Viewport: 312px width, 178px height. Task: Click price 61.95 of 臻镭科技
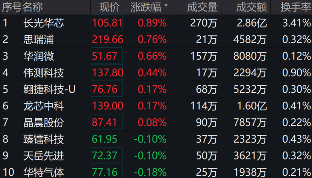pyautogui.click(x=105, y=139)
